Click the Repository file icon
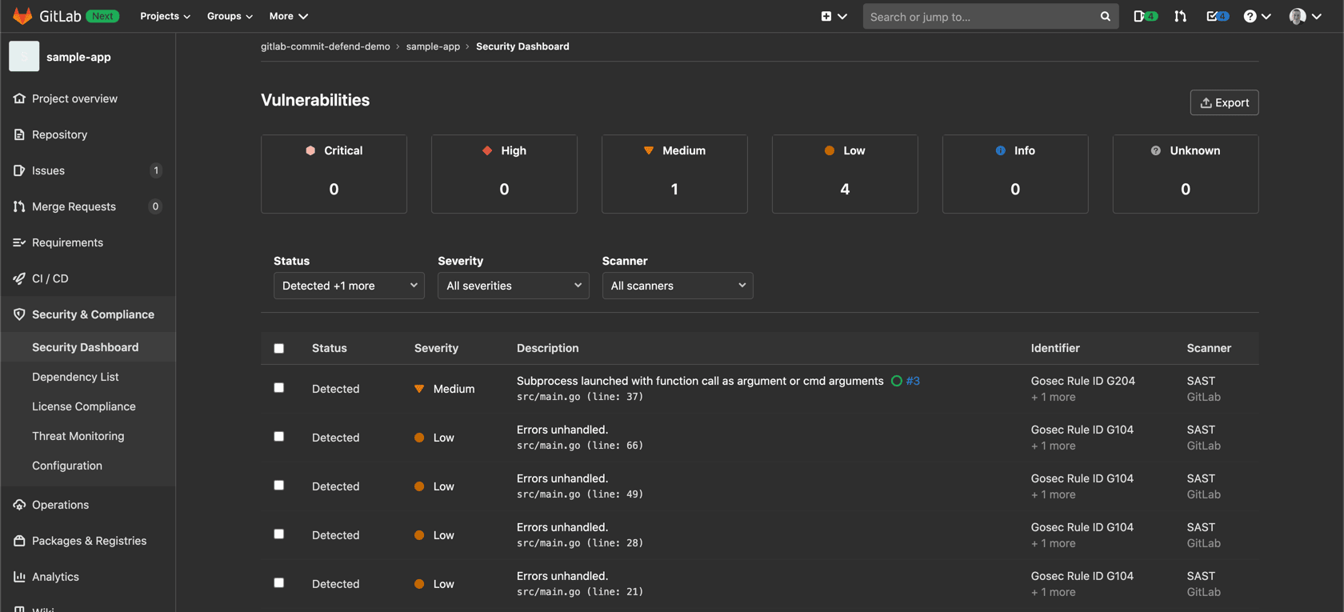This screenshot has height=612, width=1344. [19, 134]
